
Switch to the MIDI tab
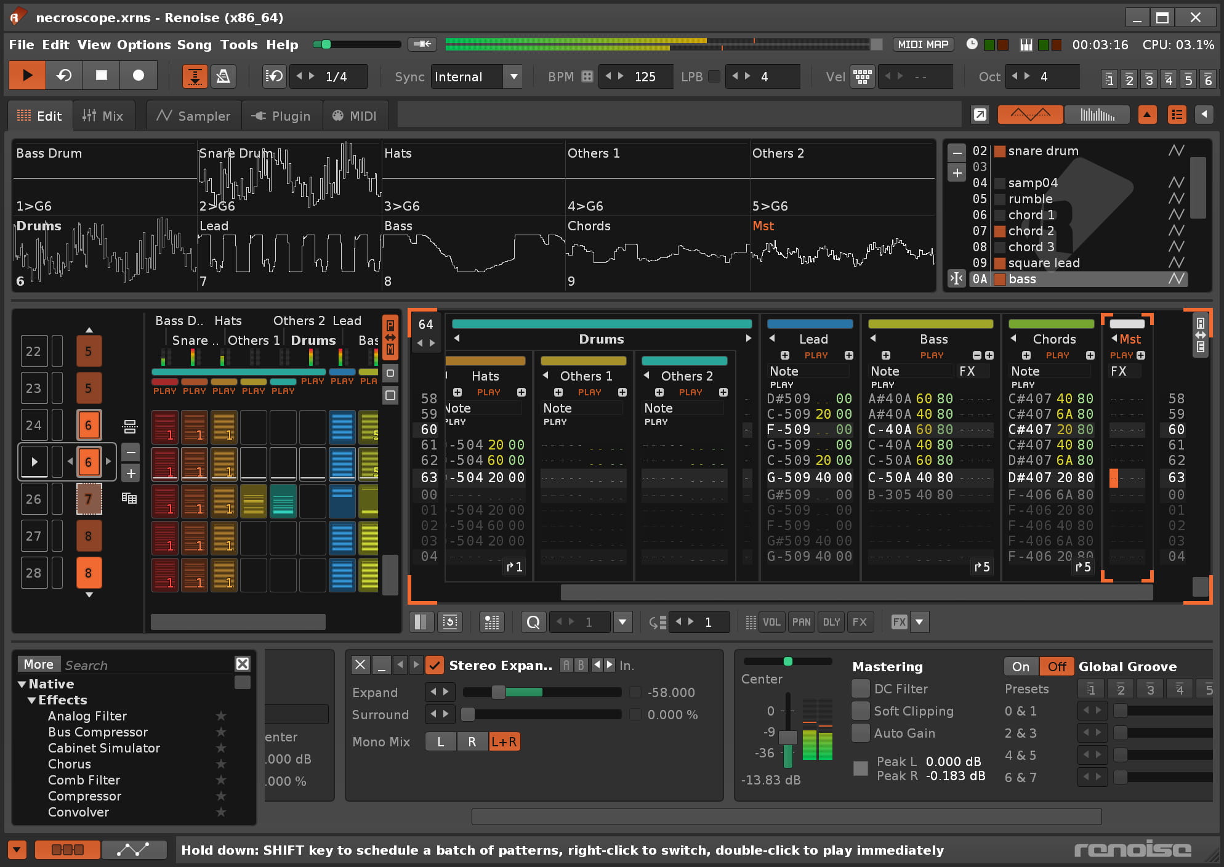[355, 116]
